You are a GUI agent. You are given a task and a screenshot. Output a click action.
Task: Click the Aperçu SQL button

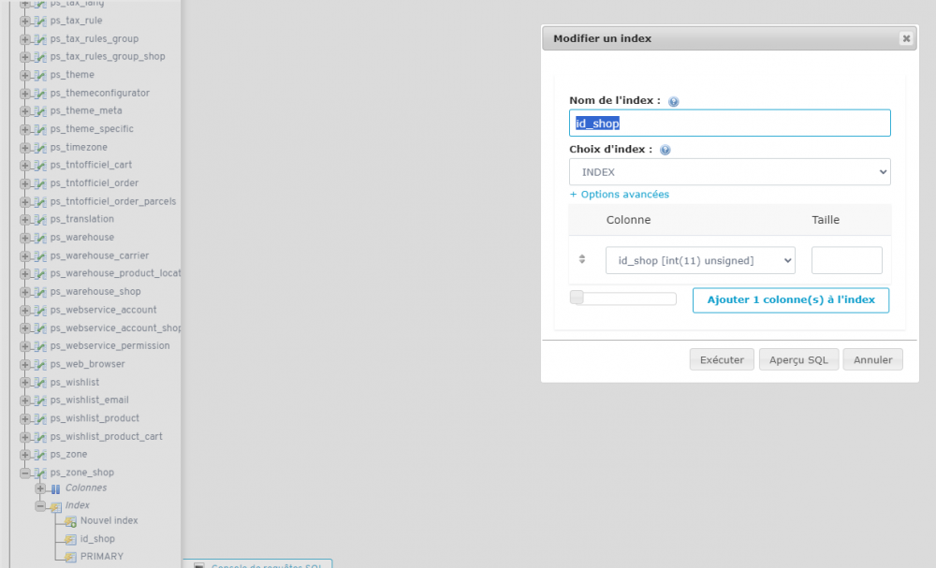[x=798, y=359]
